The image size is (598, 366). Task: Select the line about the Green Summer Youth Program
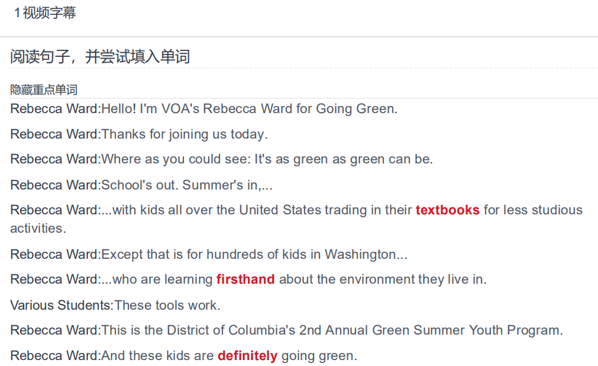(286, 330)
